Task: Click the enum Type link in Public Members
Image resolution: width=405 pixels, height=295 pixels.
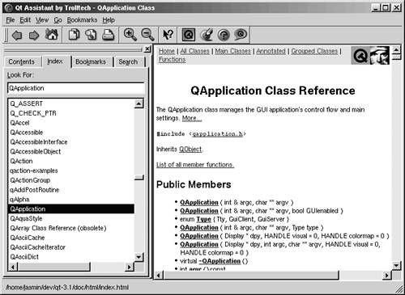Action: [x=204, y=219]
